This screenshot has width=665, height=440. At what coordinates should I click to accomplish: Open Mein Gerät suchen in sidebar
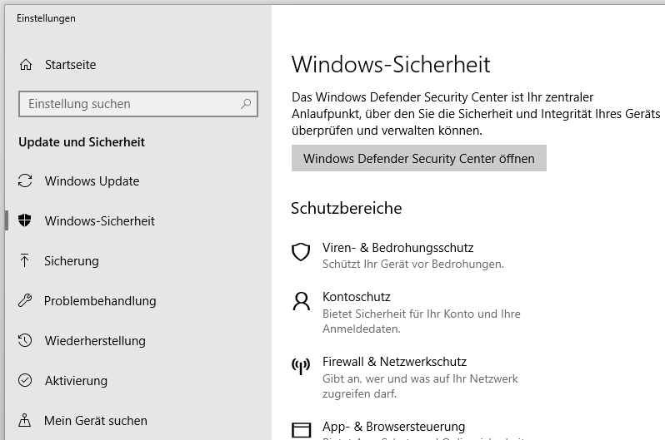click(x=96, y=421)
